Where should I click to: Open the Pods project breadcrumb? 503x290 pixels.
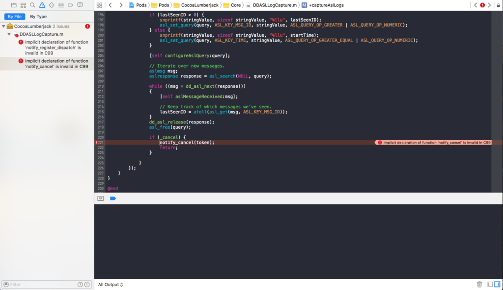(138, 5)
